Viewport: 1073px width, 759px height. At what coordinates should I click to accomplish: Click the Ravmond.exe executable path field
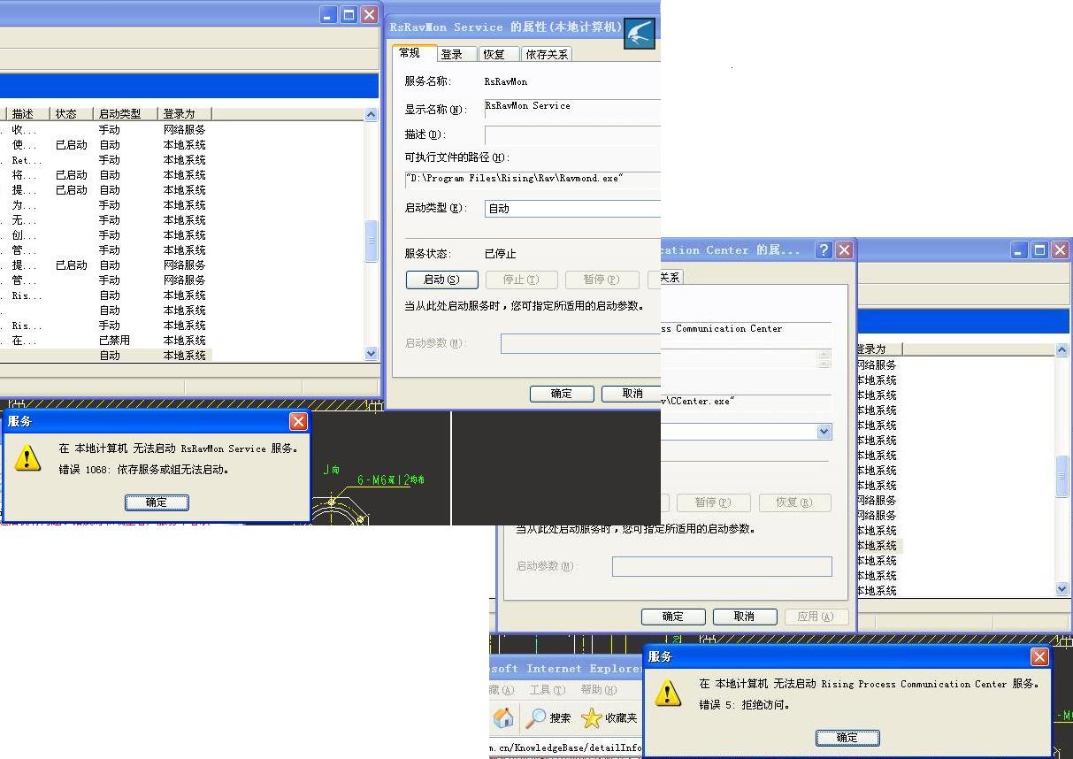pyautogui.click(x=533, y=179)
